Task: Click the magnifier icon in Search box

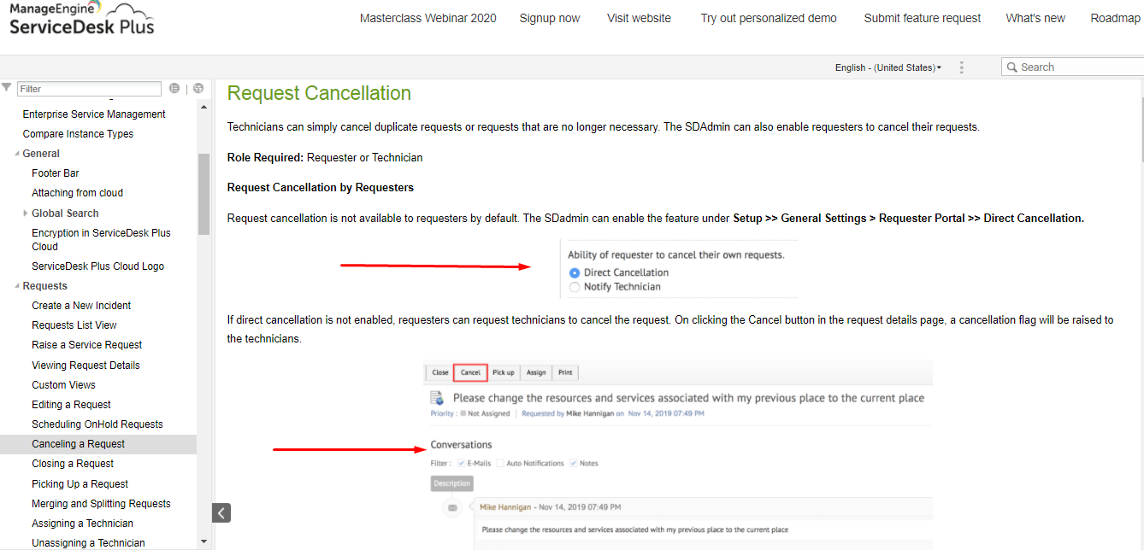Action: point(1012,67)
